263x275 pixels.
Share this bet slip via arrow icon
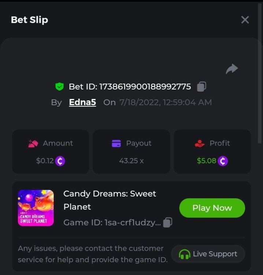[x=232, y=69]
